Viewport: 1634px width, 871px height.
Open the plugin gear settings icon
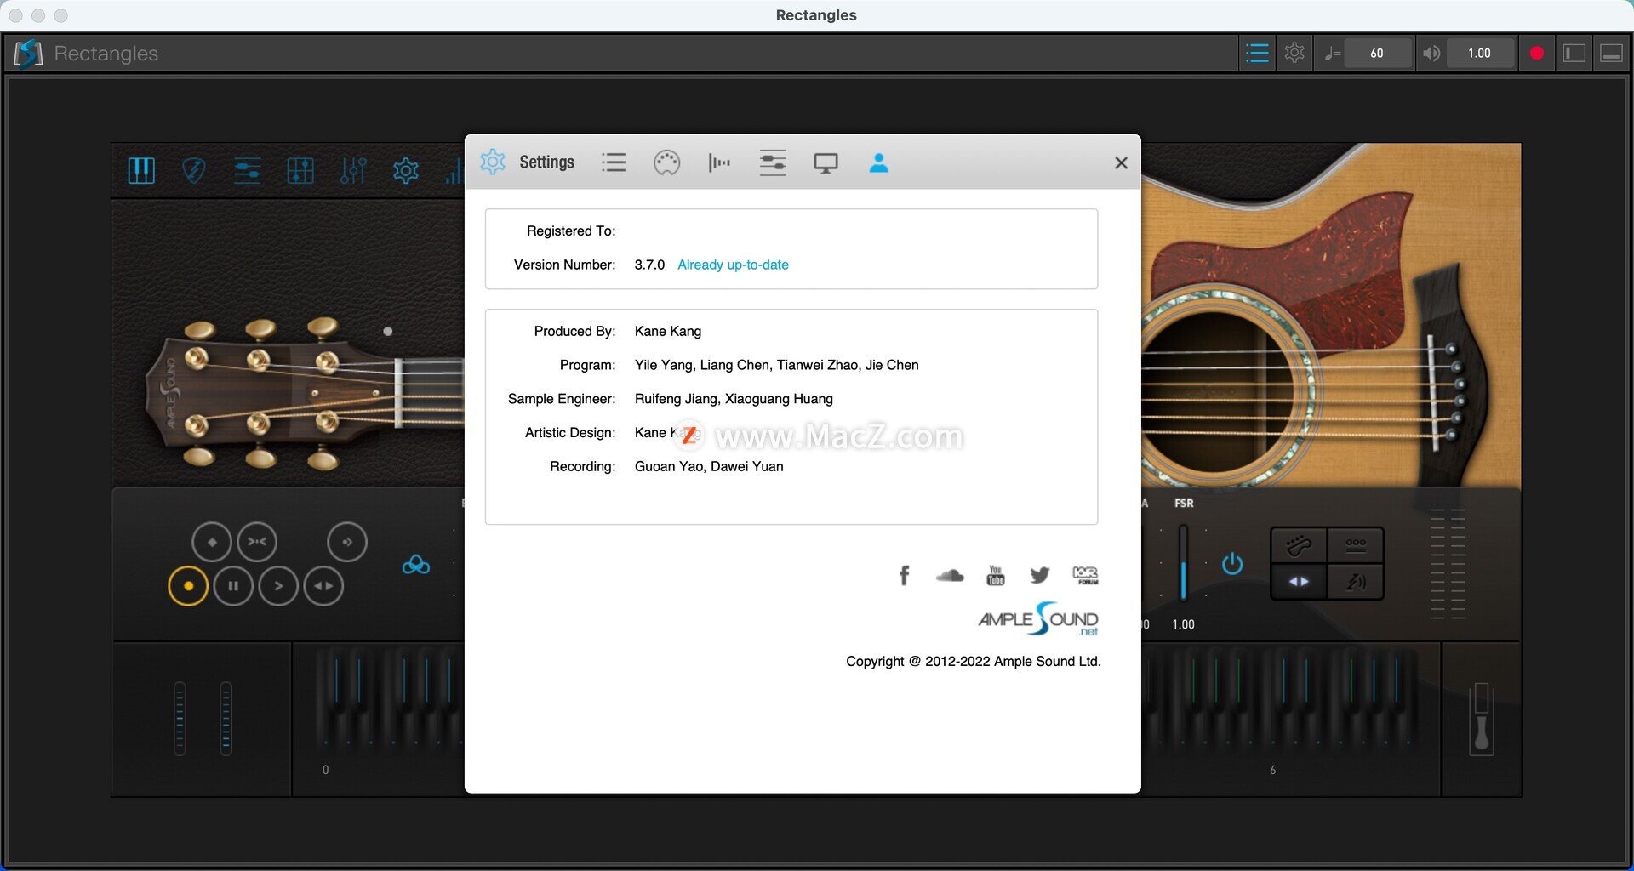(x=406, y=171)
